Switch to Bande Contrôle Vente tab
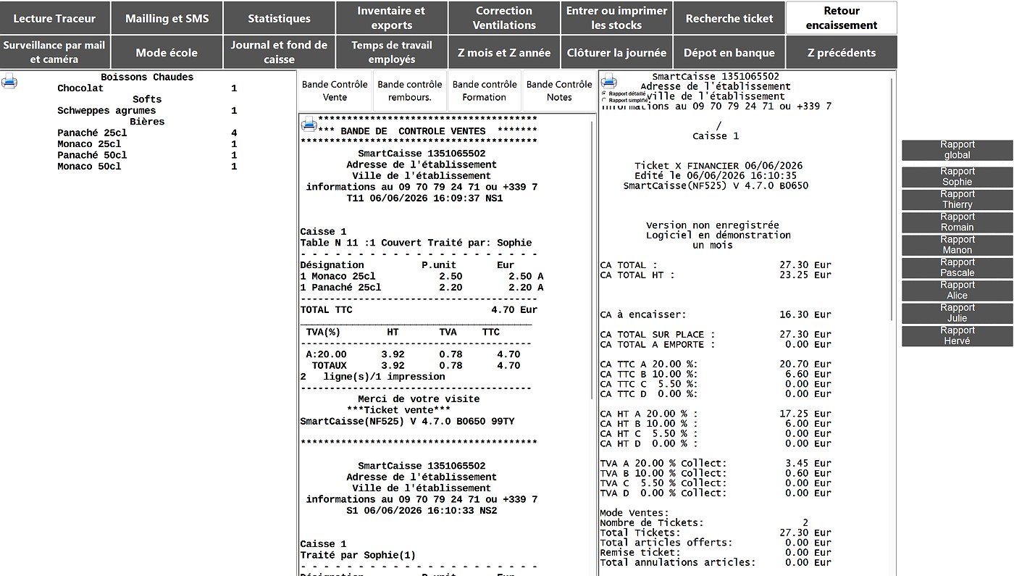Viewport: 1014px width, 576px height. click(x=335, y=91)
